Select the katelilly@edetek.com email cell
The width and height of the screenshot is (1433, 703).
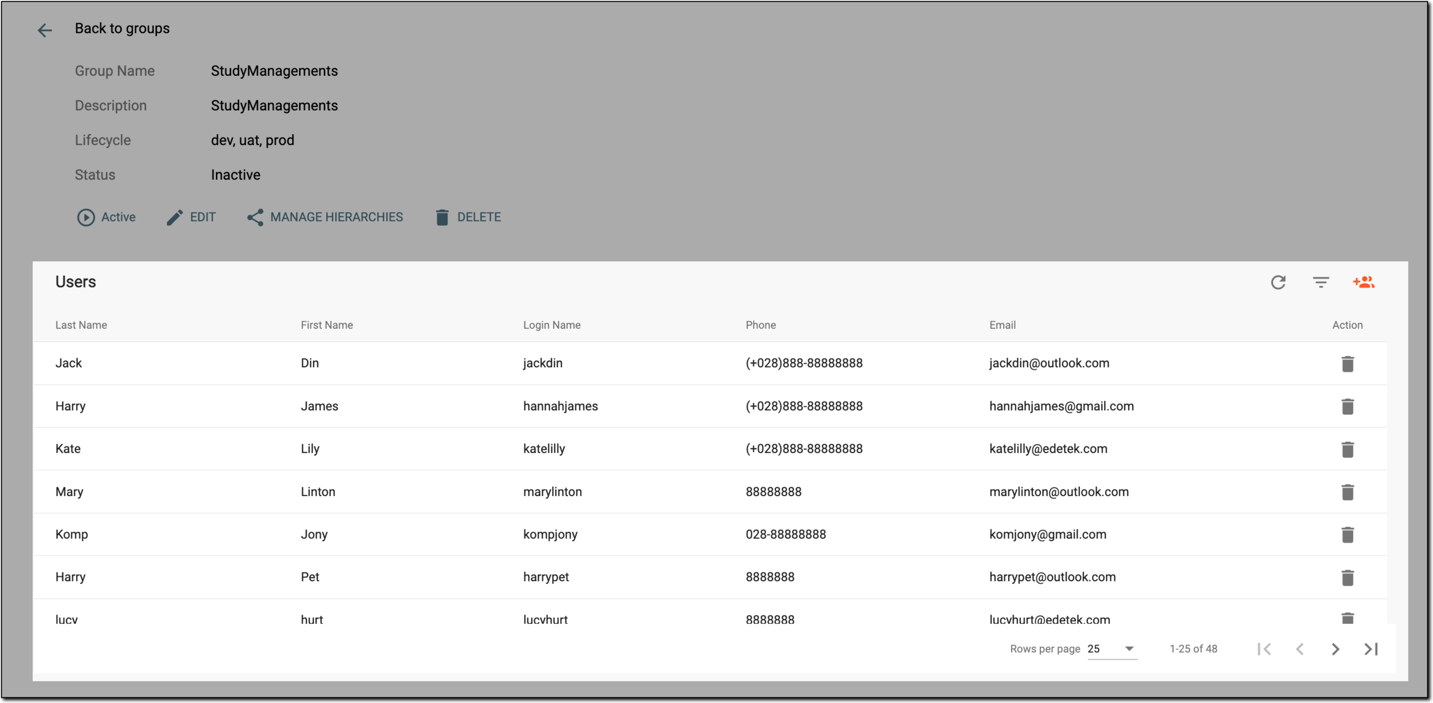[x=1048, y=449]
